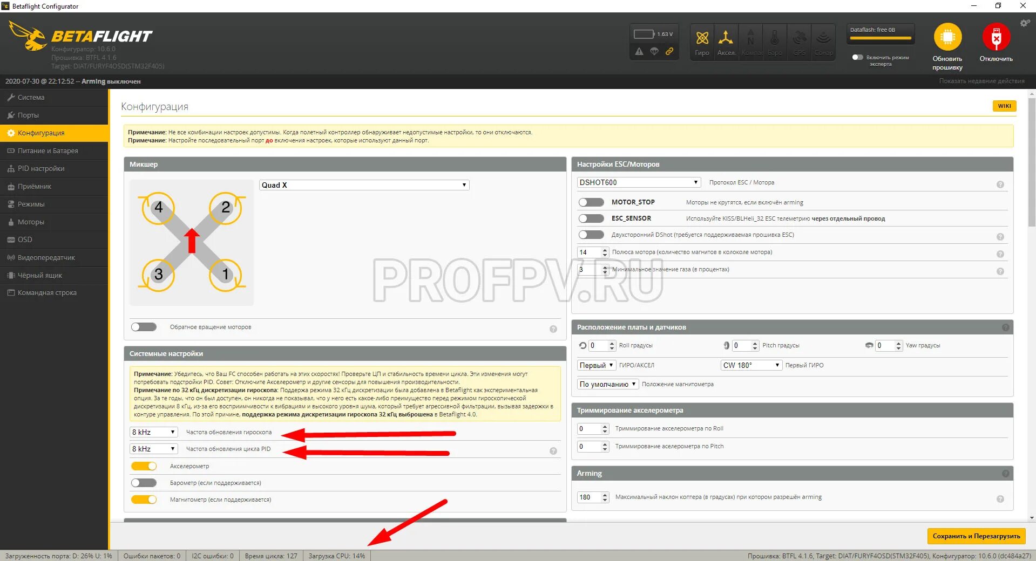Open the DSHOT600 ESC protocol dropdown

point(639,182)
